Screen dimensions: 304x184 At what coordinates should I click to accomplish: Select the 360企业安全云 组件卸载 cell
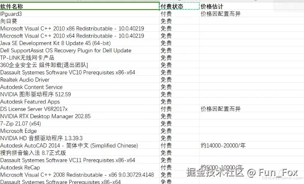[79, 65]
